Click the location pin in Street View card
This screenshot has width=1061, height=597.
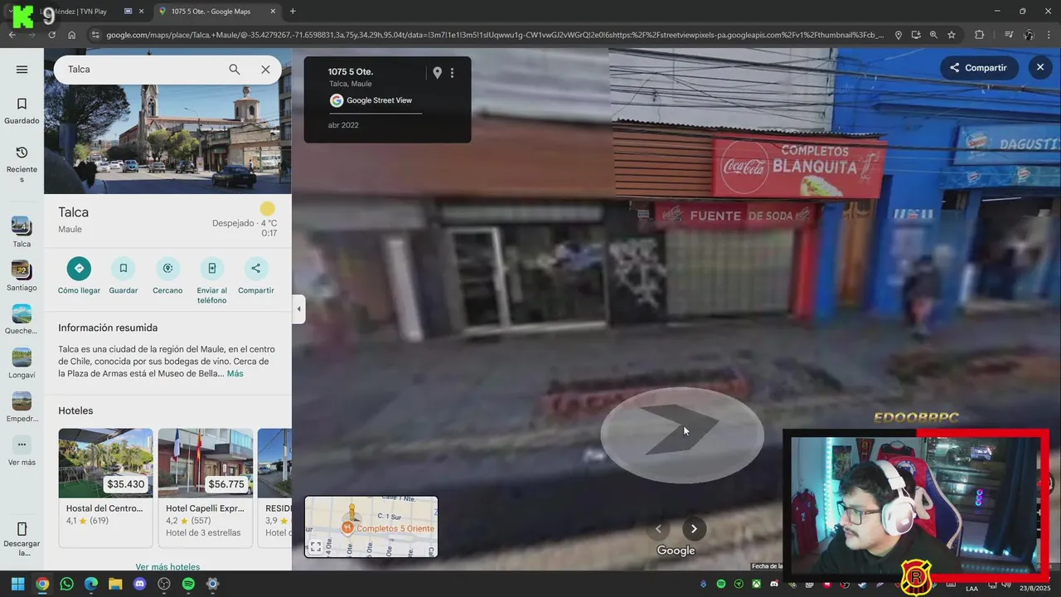tap(438, 73)
